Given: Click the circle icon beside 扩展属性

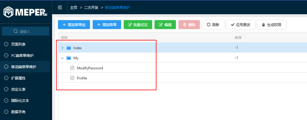Looking at the screenshot, I should coord(6,78).
